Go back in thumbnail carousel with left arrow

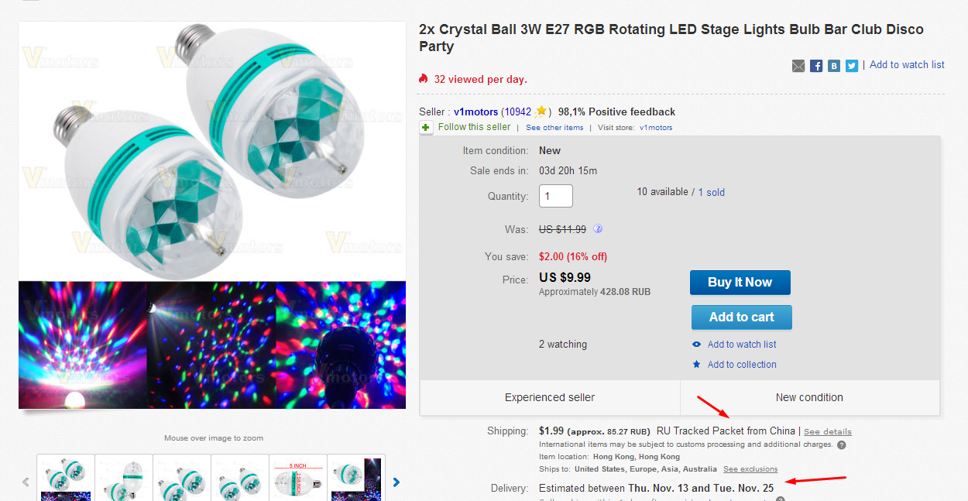pyautogui.click(x=26, y=482)
